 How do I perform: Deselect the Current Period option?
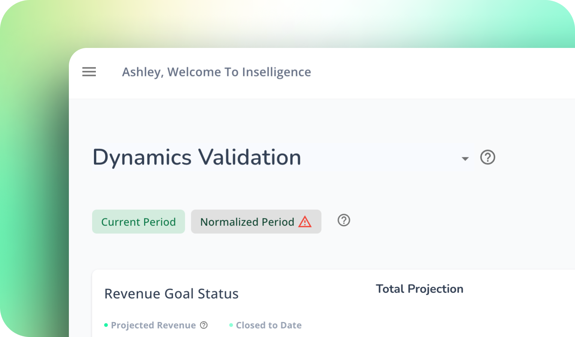coord(138,222)
